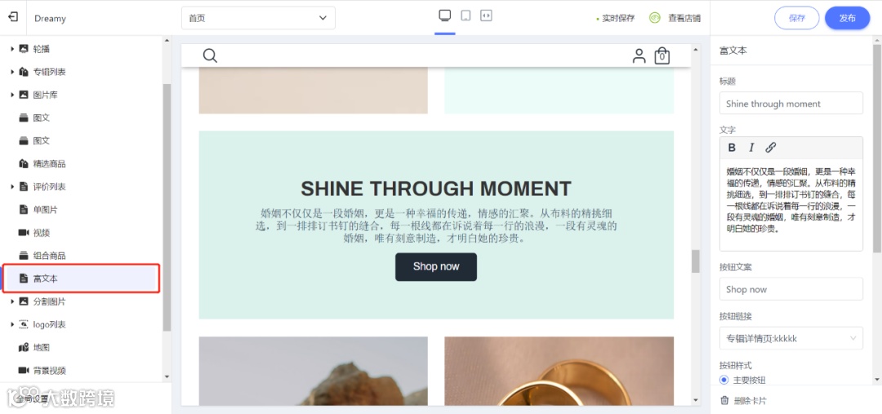Expand the 评价列表 section
The height and width of the screenshot is (414, 882).
[12, 187]
